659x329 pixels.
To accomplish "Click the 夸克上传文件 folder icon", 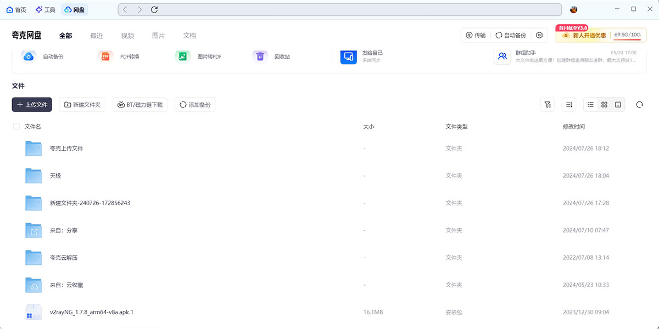I will tap(33, 149).
